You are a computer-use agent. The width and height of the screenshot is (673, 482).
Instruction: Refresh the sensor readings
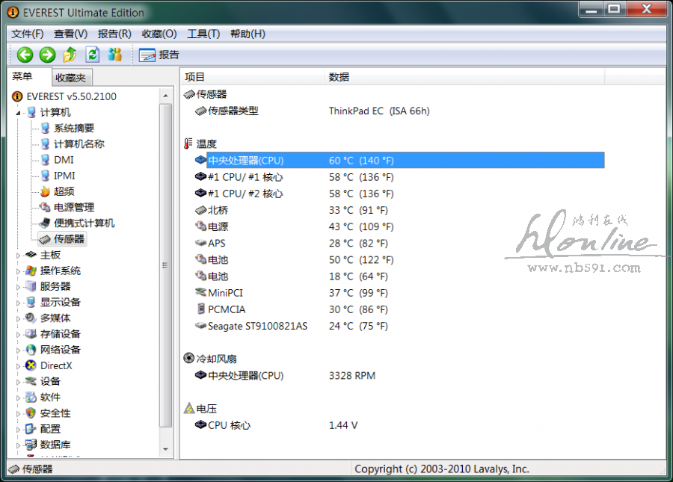tap(92, 55)
